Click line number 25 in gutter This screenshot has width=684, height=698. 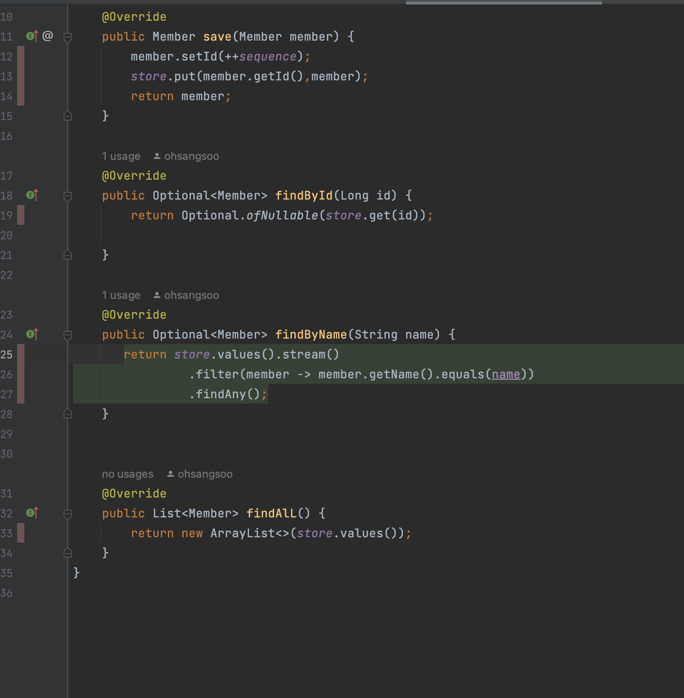click(6, 354)
